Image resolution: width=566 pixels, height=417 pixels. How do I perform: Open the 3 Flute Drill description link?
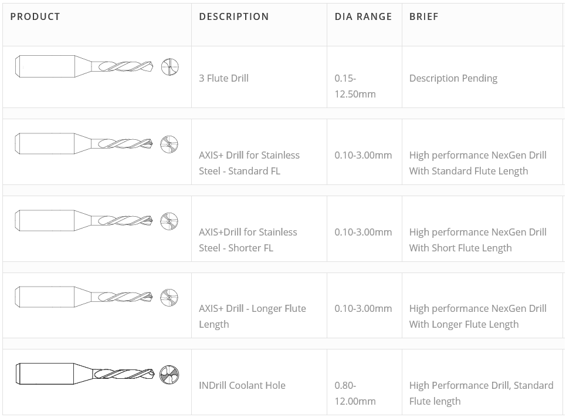pyautogui.click(x=223, y=78)
